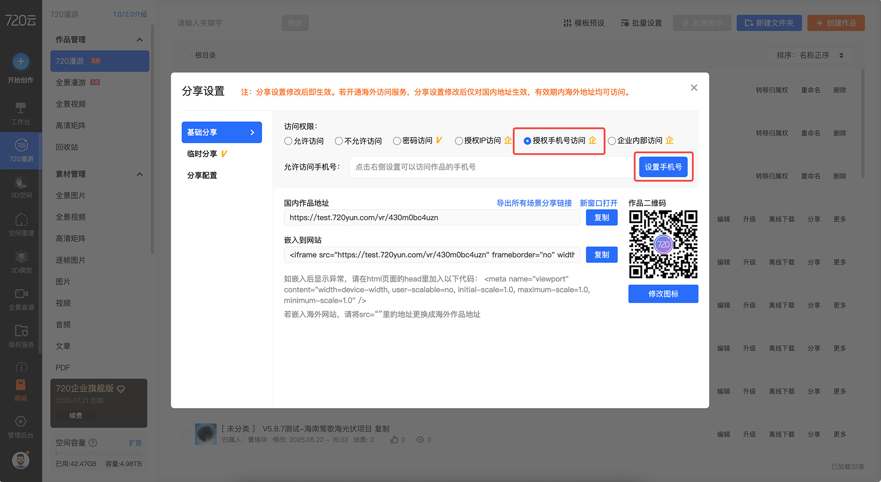The height and width of the screenshot is (482, 881).
Task: Click the 开始创作 plus icon
Action: (x=21, y=61)
